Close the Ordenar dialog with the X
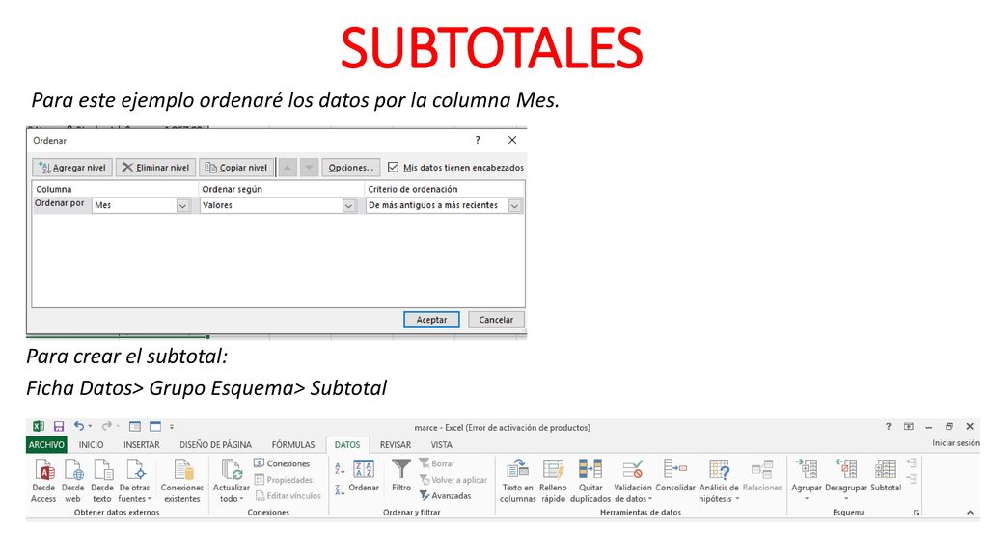This screenshot has width=988, height=555. (x=512, y=140)
